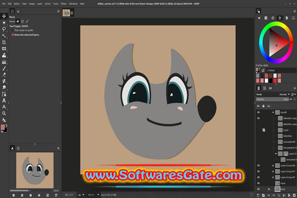The image size is (297, 198).
Task: Click the hex color field c76d6d
Action: click(281, 71)
